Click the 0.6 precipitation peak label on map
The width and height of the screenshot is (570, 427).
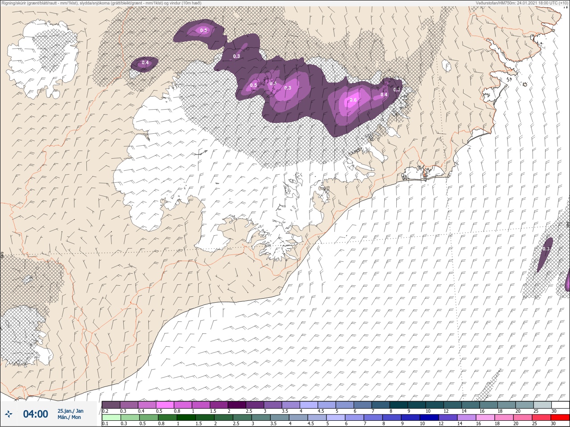coord(353,100)
